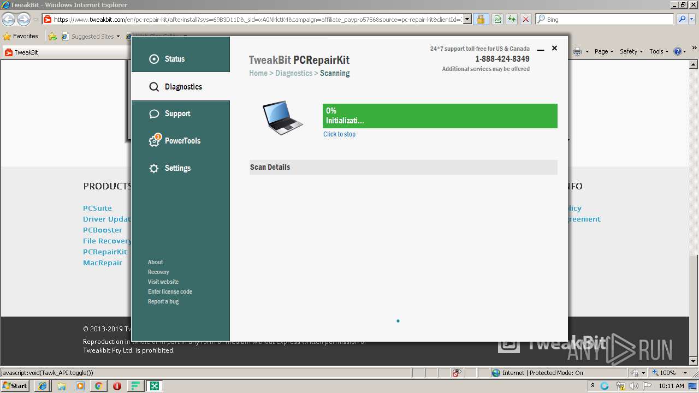This screenshot has height=393, width=699.
Task: Open the Windows Start menu
Action: pyautogui.click(x=15, y=386)
